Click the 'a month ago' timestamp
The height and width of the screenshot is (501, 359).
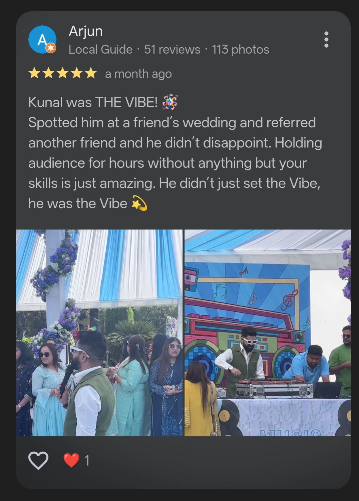click(138, 74)
